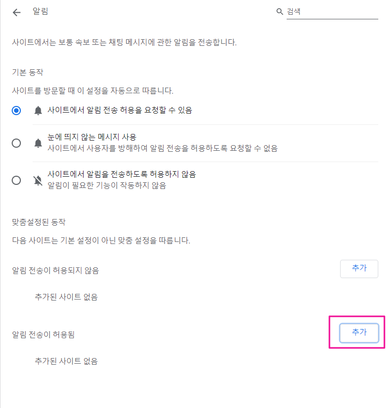Click 추가 button for 알림 전송이 허용되지 않음
This screenshot has height=408, width=390.
359,268
